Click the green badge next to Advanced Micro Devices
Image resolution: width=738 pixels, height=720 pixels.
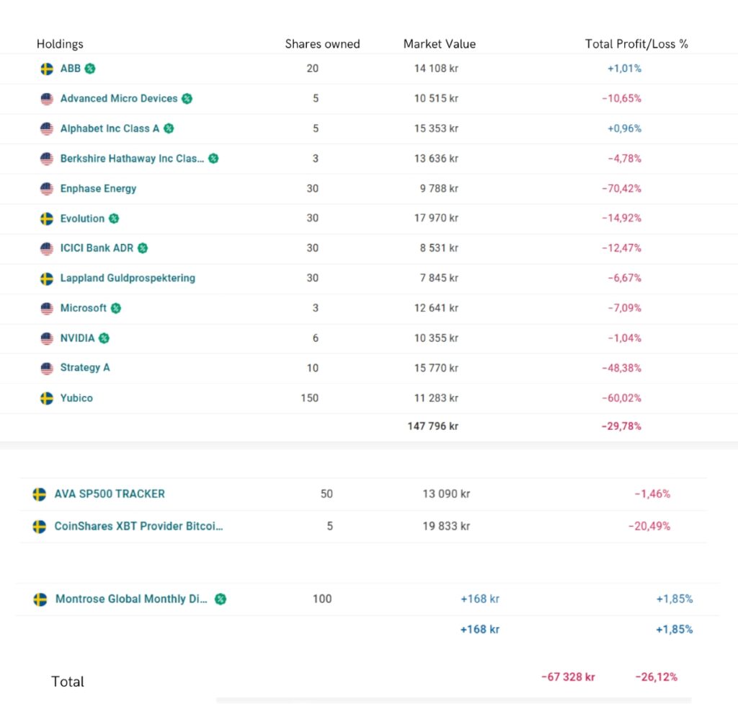click(187, 99)
